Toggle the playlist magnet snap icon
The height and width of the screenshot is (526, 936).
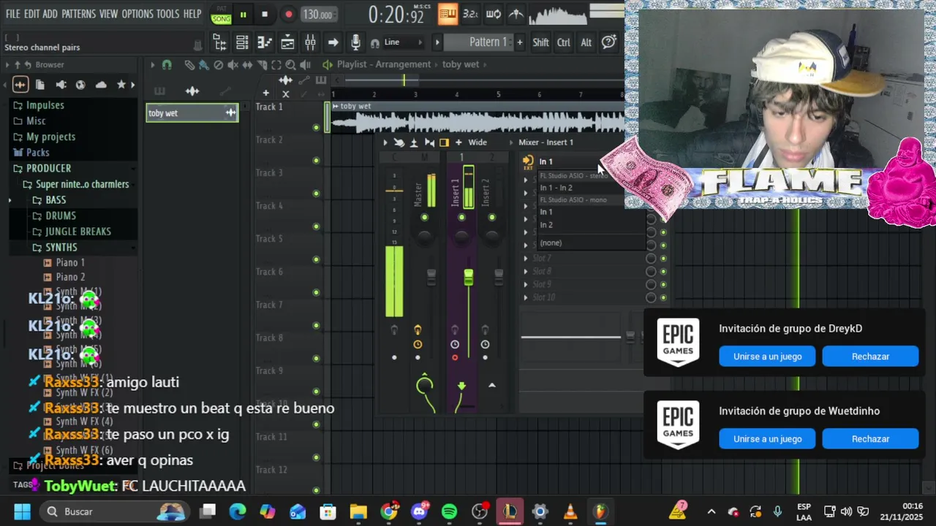(x=167, y=65)
